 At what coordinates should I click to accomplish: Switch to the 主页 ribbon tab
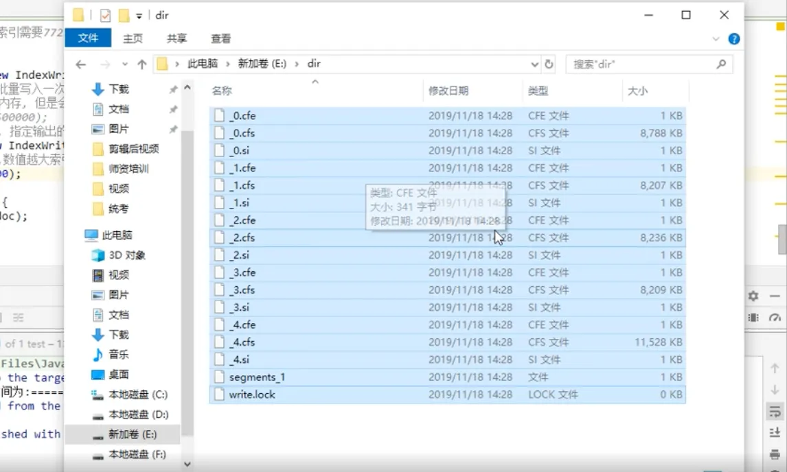(133, 38)
